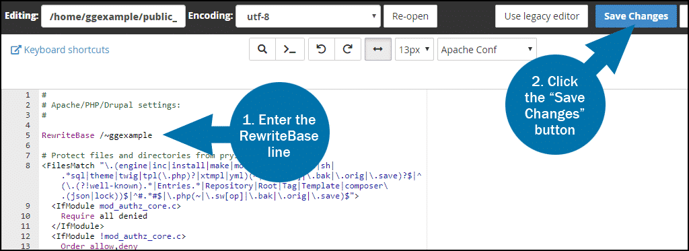Redo the last undone edit
The height and width of the screenshot is (251, 689).
[348, 49]
